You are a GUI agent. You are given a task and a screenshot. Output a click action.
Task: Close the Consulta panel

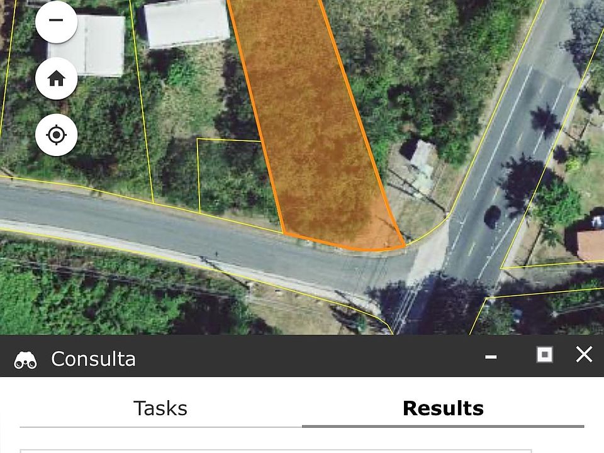pyautogui.click(x=584, y=354)
